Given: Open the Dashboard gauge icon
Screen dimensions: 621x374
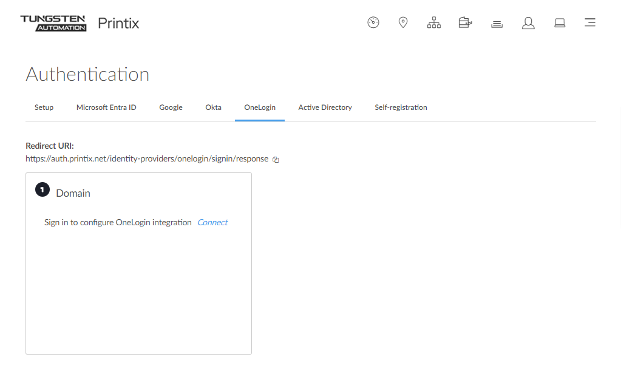Looking at the screenshot, I should click(373, 23).
